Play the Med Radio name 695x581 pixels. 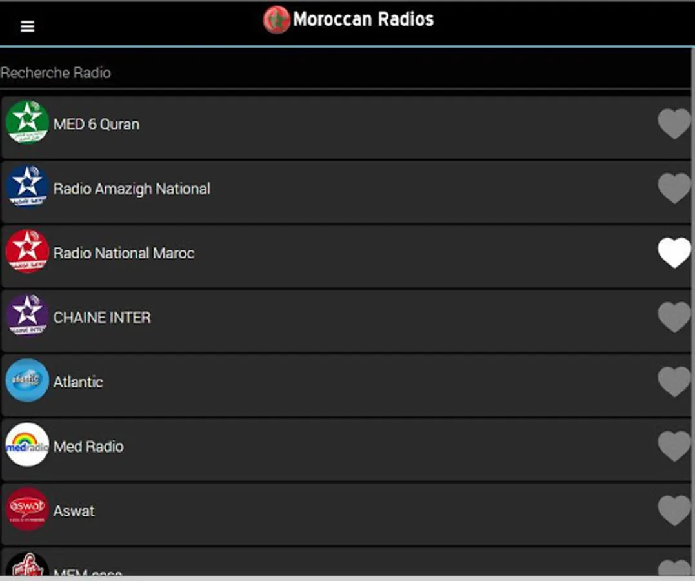click(88, 447)
